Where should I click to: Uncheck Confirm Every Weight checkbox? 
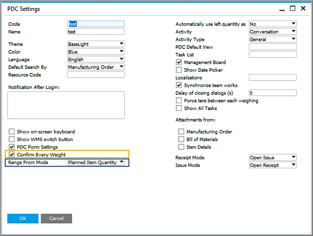pos(12,154)
